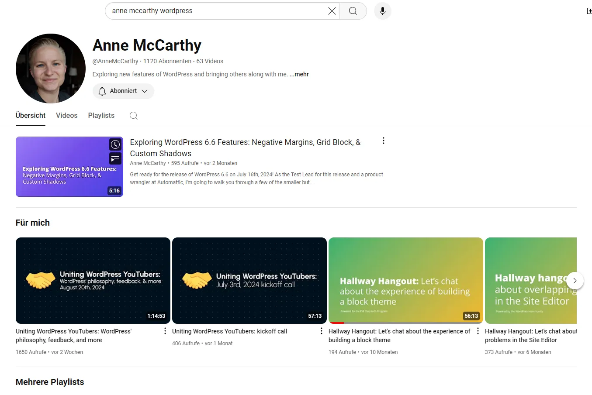The width and height of the screenshot is (592, 395).
Task: Go to the Playlists tab
Action: [101, 115]
